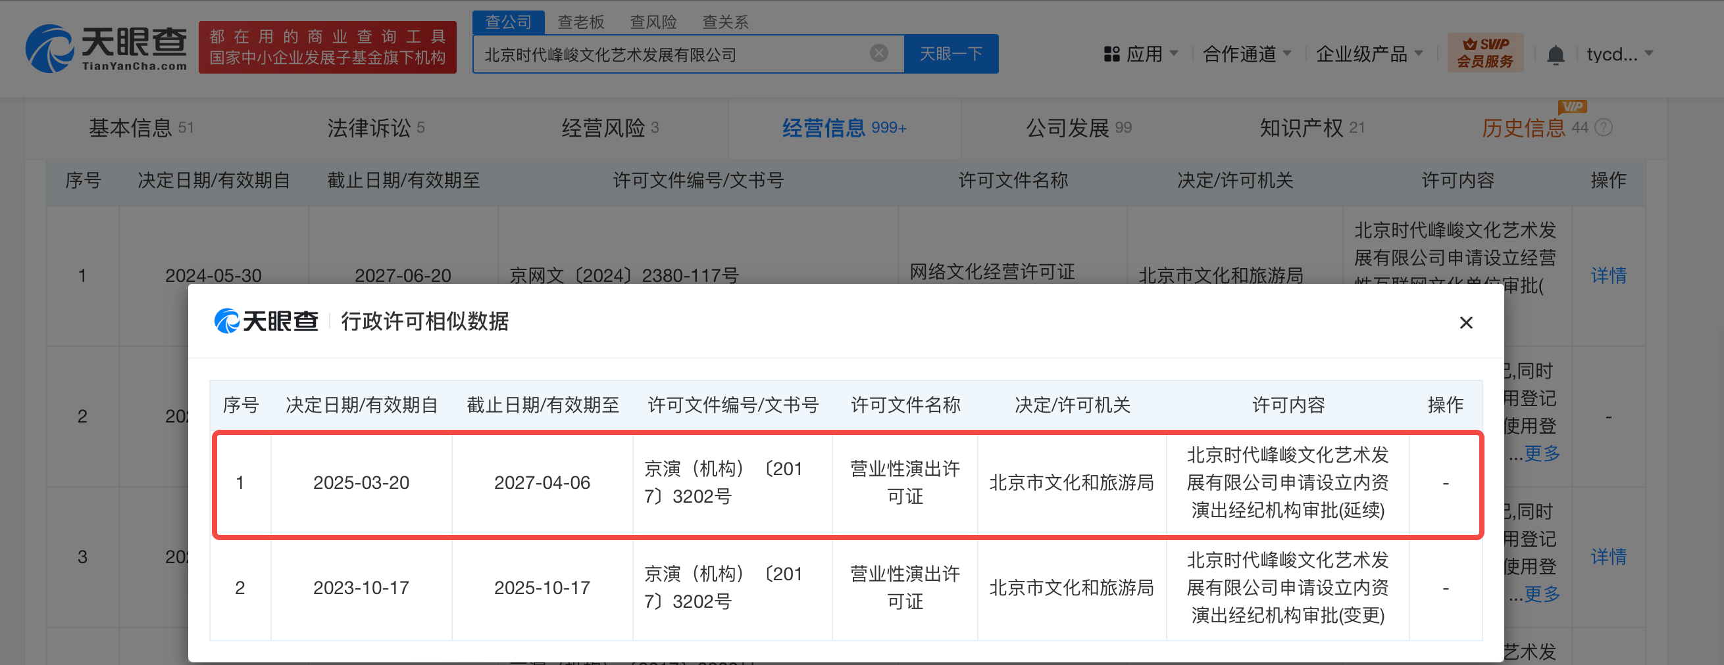Open the 法律诉讼 tab
This screenshot has width=1724, height=665.
pos(376,127)
